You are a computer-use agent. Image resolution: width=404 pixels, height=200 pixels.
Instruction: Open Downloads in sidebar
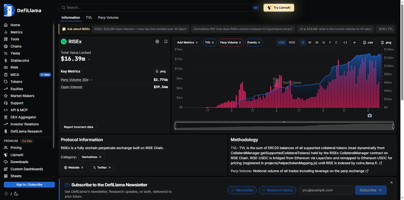coord(20,162)
